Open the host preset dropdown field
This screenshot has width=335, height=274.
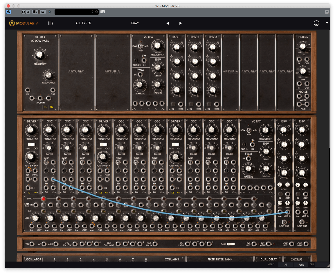click(76, 12)
